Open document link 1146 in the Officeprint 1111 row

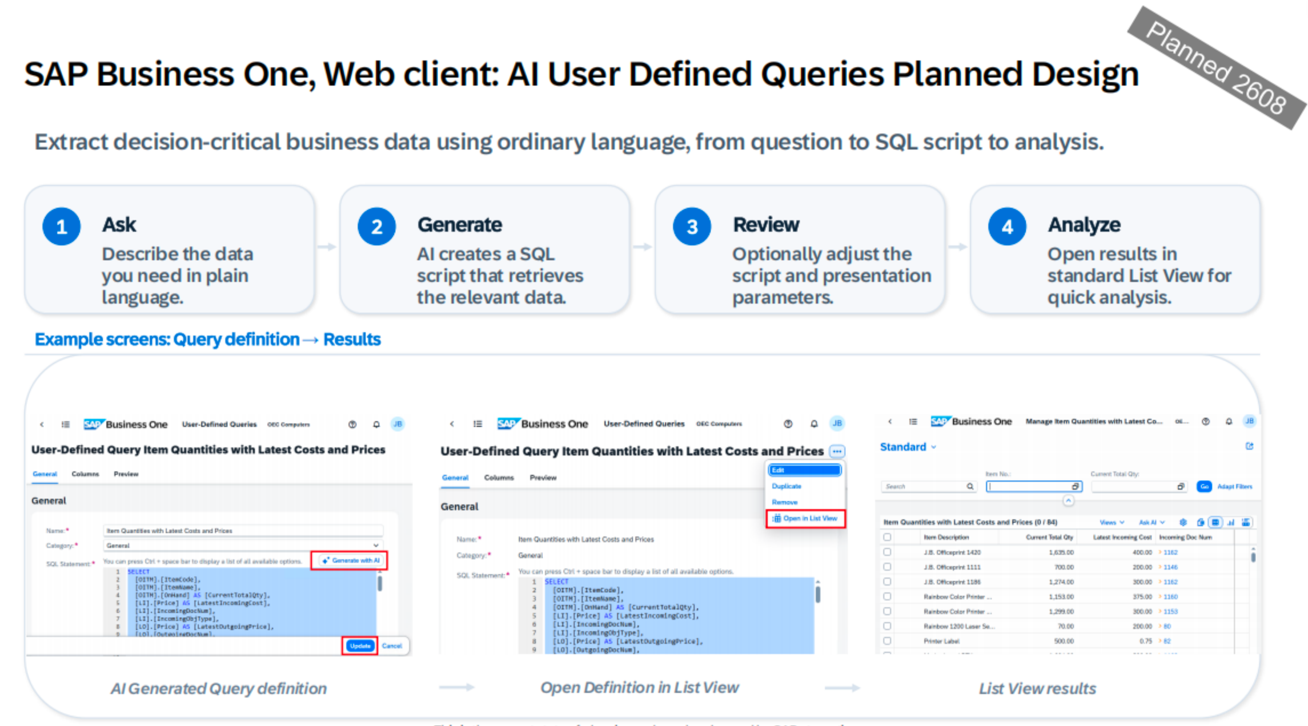(1170, 567)
